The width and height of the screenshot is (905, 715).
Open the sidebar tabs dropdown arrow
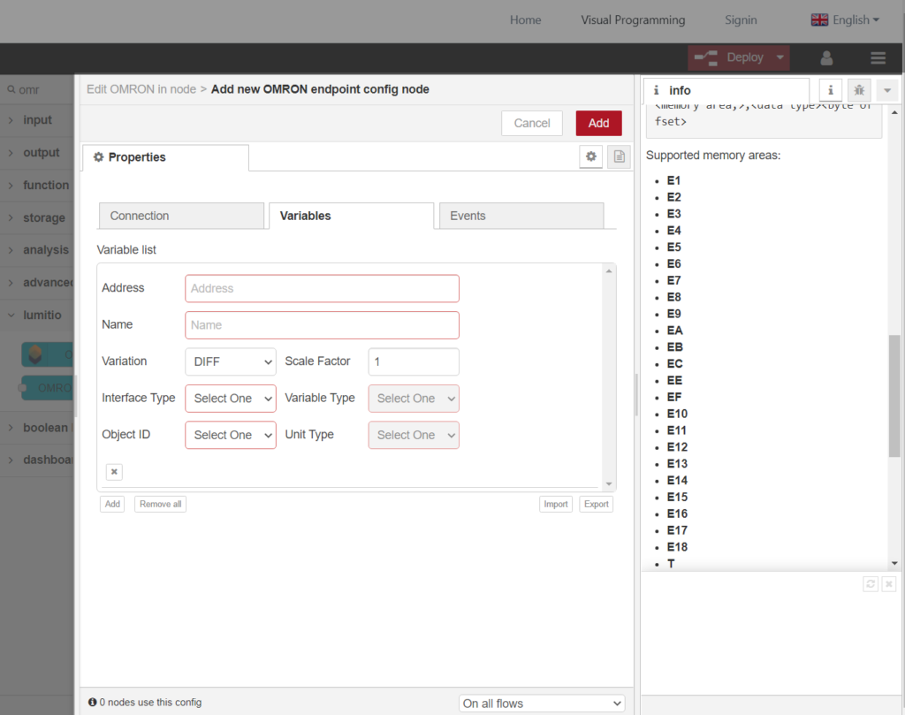point(887,90)
